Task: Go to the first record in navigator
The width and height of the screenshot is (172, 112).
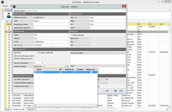Action: pyautogui.click(x=6, y=109)
